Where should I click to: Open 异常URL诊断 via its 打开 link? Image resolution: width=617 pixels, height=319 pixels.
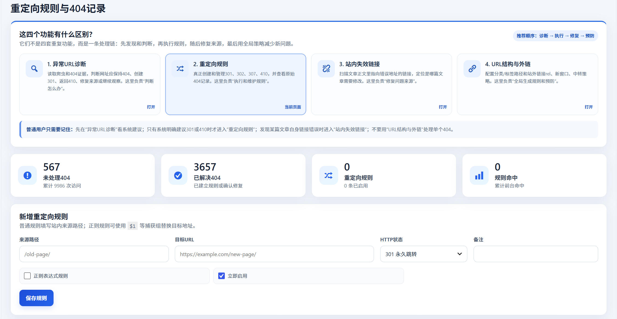tap(151, 107)
